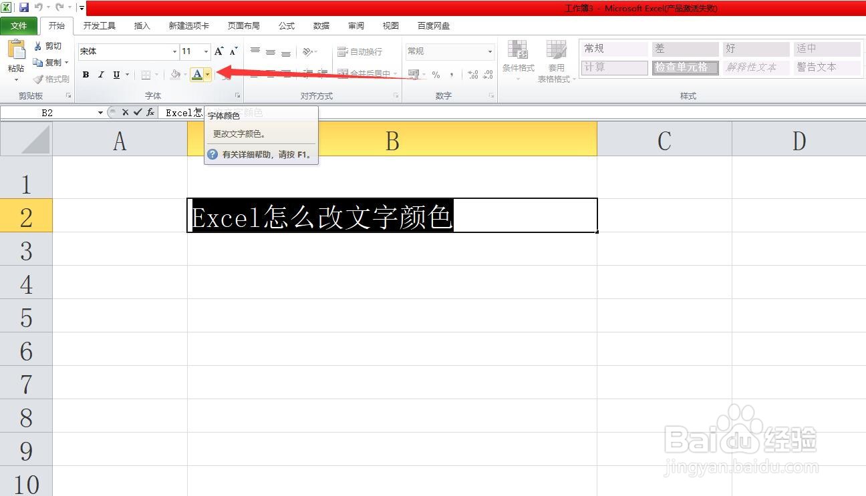866x496 pixels.
Task: Click the 剪切 button
Action: click(x=47, y=45)
